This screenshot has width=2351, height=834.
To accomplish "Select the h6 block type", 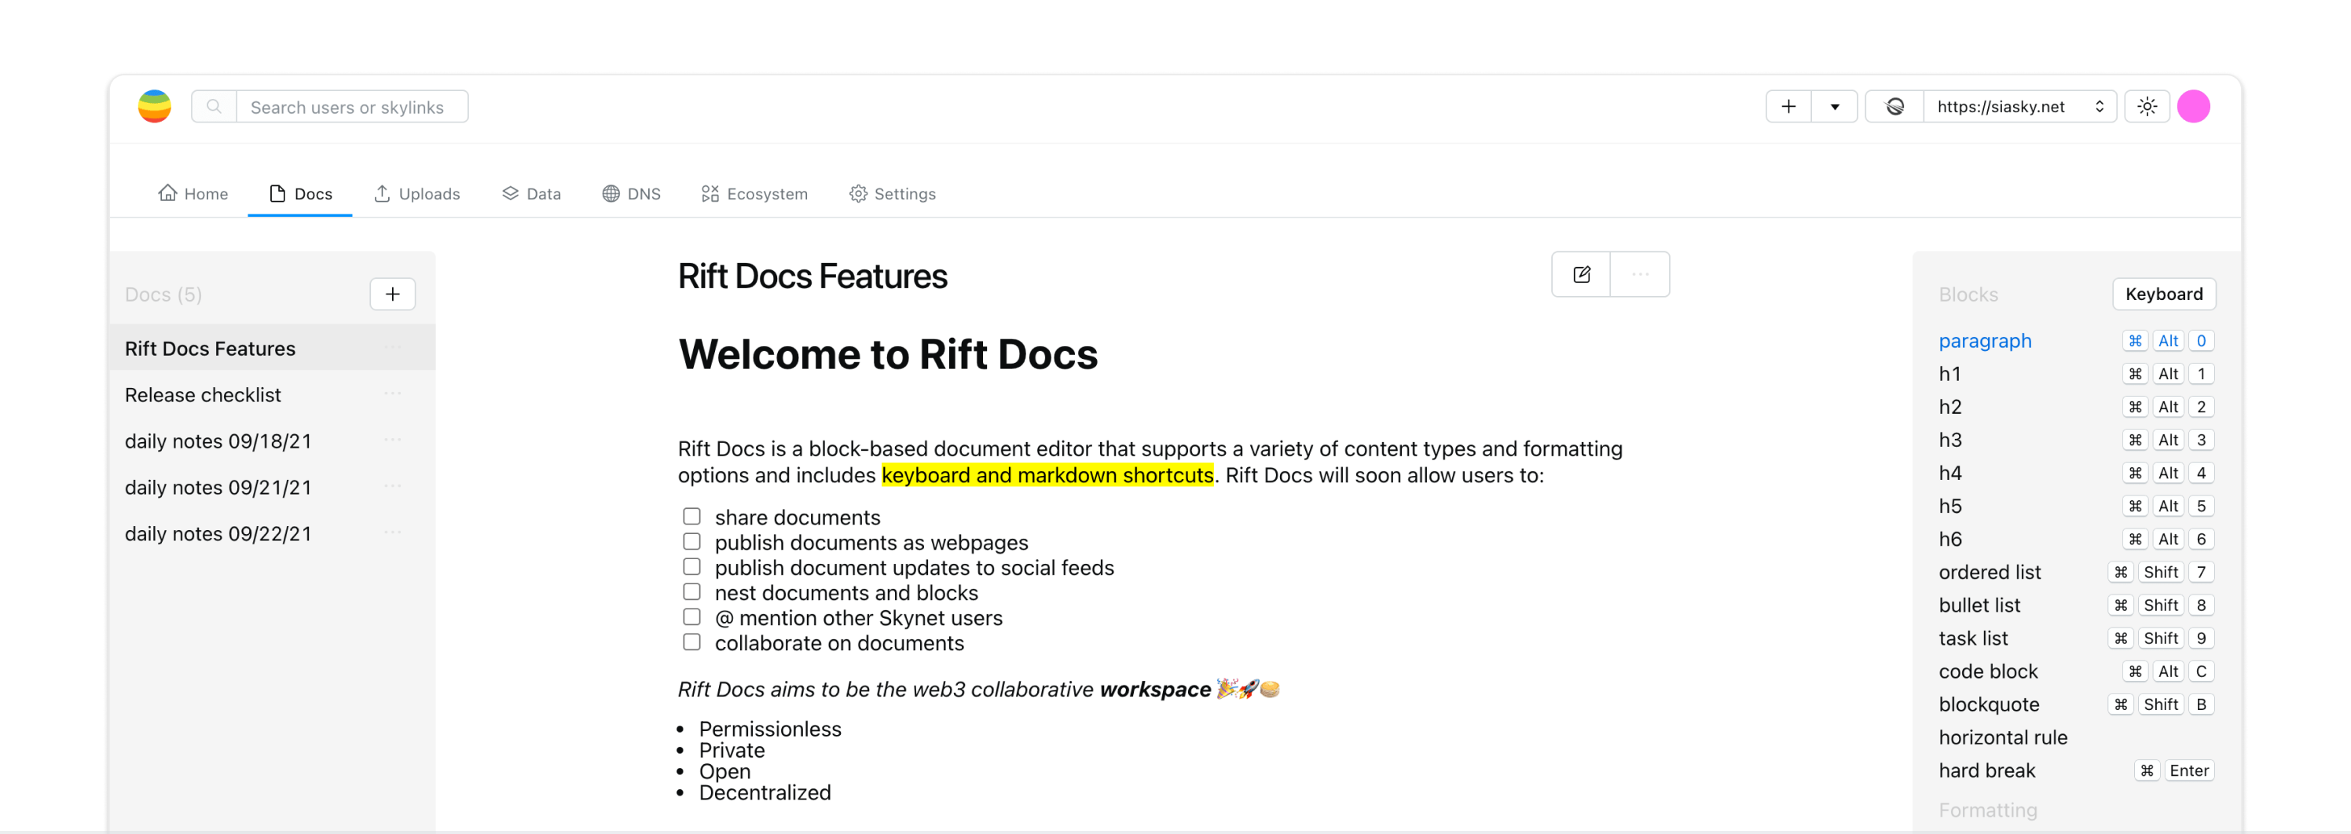I will pyautogui.click(x=2075, y=540).
